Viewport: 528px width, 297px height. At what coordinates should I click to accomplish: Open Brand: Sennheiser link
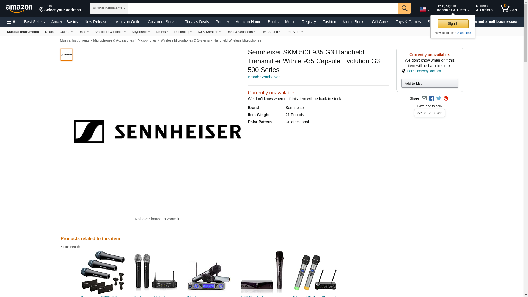pyautogui.click(x=263, y=77)
